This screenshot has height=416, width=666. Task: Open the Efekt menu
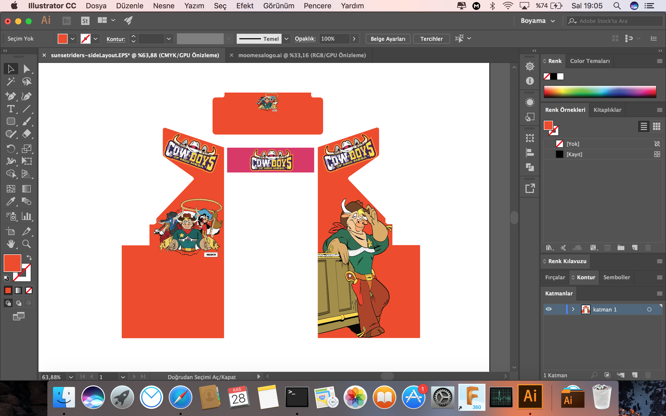tap(245, 6)
